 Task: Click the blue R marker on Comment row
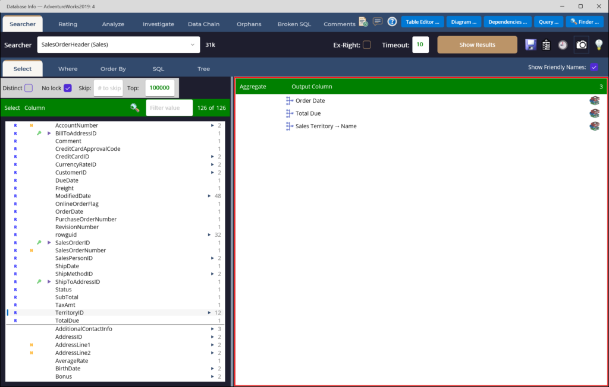(15, 141)
